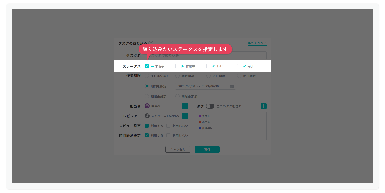Click the 実行 button
This screenshot has height=193, width=385.
pos(207,149)
